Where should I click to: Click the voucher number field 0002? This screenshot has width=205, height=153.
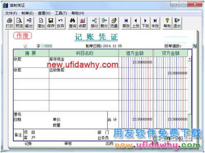(x=47, y=46)
